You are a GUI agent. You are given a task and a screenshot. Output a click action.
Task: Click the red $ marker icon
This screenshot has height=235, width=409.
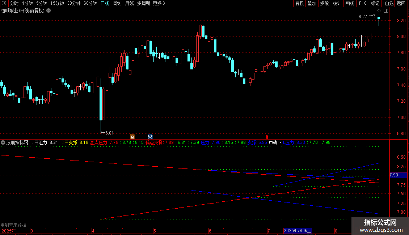267,137
